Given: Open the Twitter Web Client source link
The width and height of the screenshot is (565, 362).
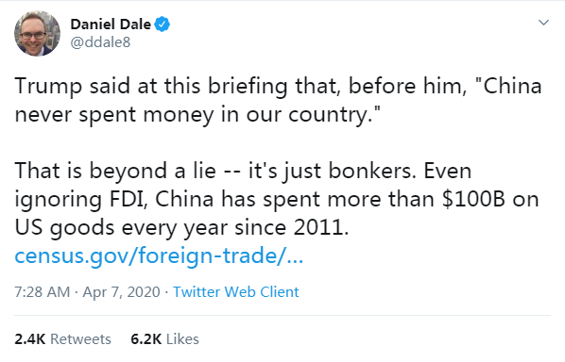Looking at the screenshot, I should coord(236,291).
